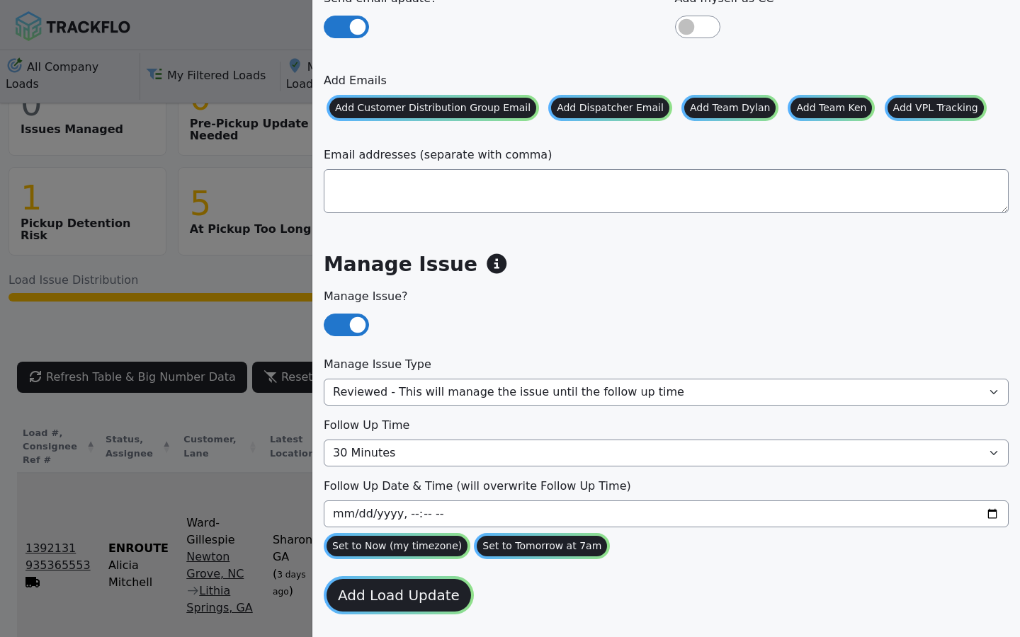Image resolution: width=1020 pixels, height=637 pixels.
Task: Open the All Company Loads tab
Action: tap(69, 75)
